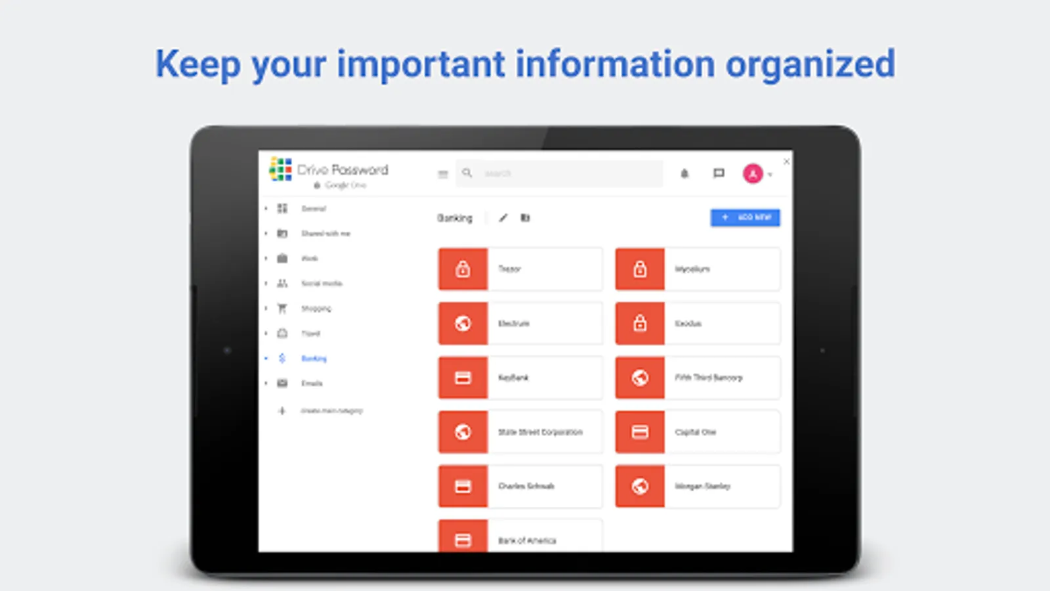
Task: Edit the Banking category with the pencil
Action: click(x=503, y=218)
